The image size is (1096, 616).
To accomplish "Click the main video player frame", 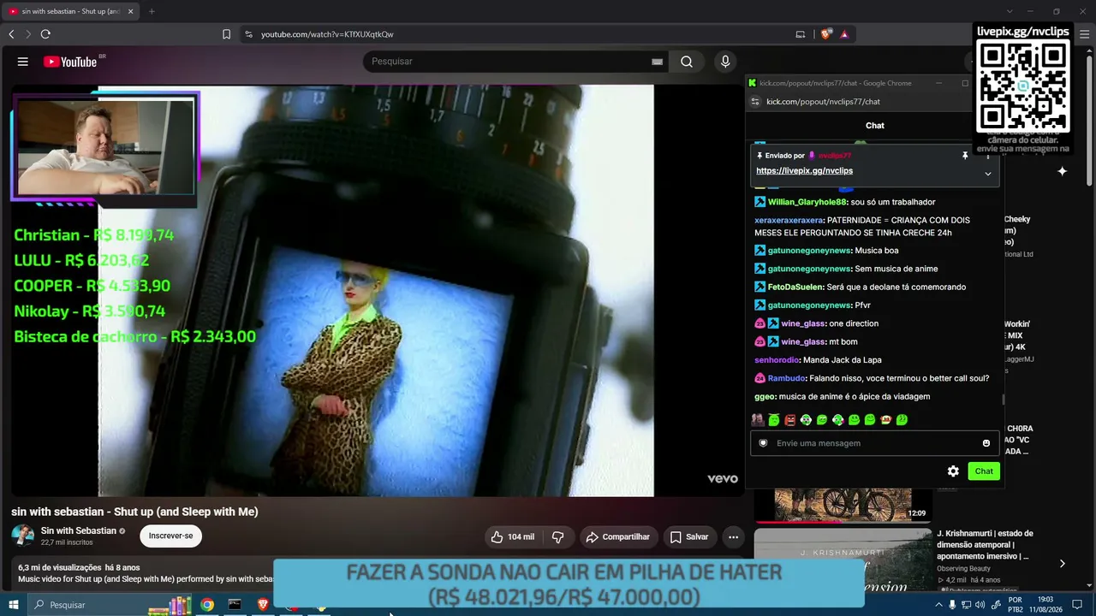I will tap(377, 291).
